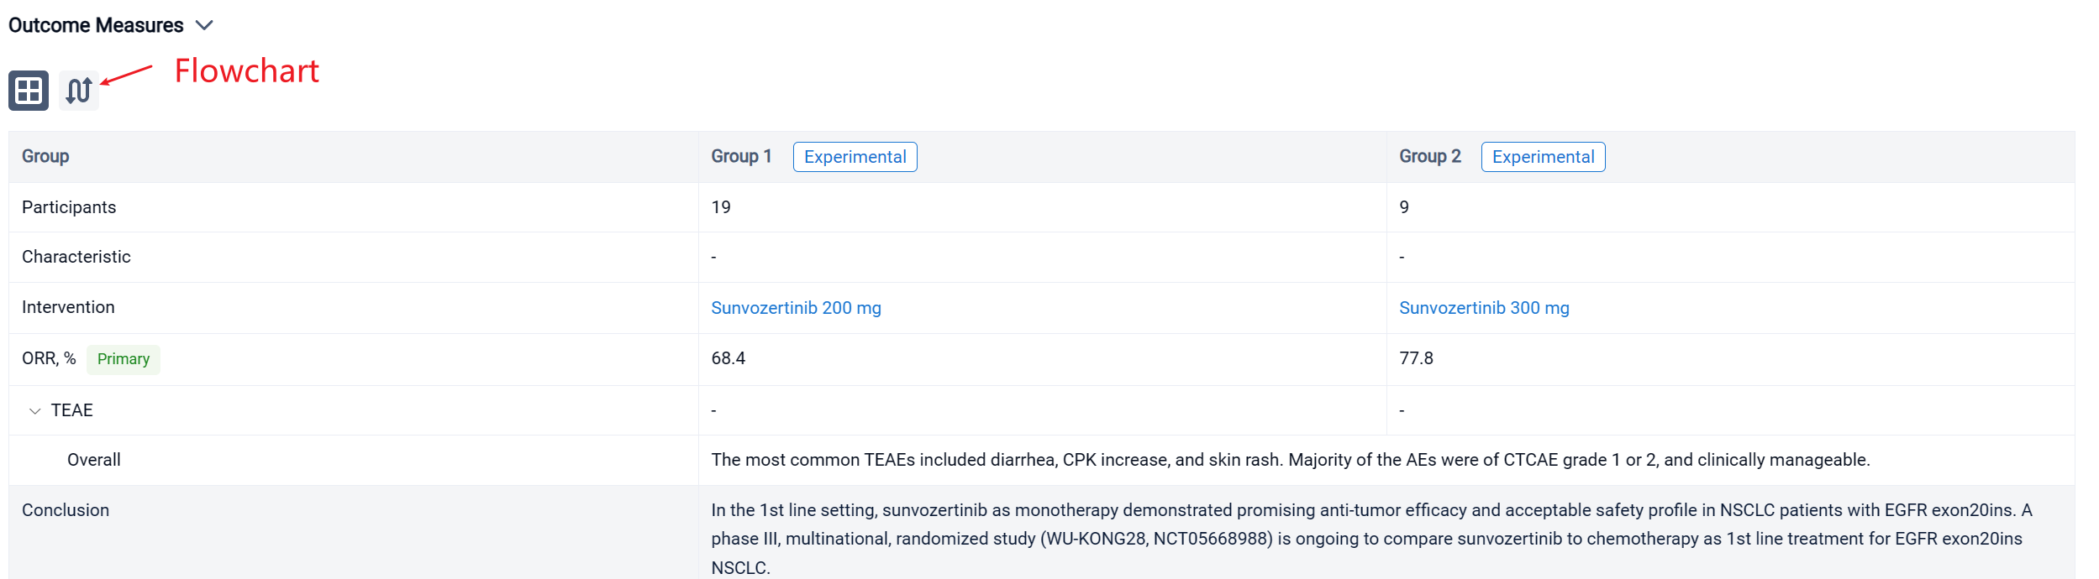Select the Group 1 header label
The image size is (2099, 579).
(740, 156)
